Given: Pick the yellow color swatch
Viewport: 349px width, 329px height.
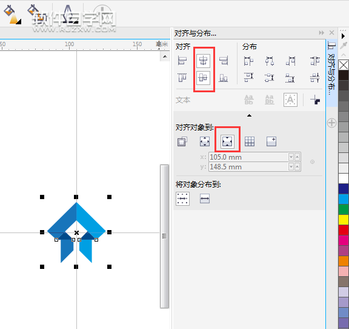Looking at the screenshot, I should (x=344, y=220).
